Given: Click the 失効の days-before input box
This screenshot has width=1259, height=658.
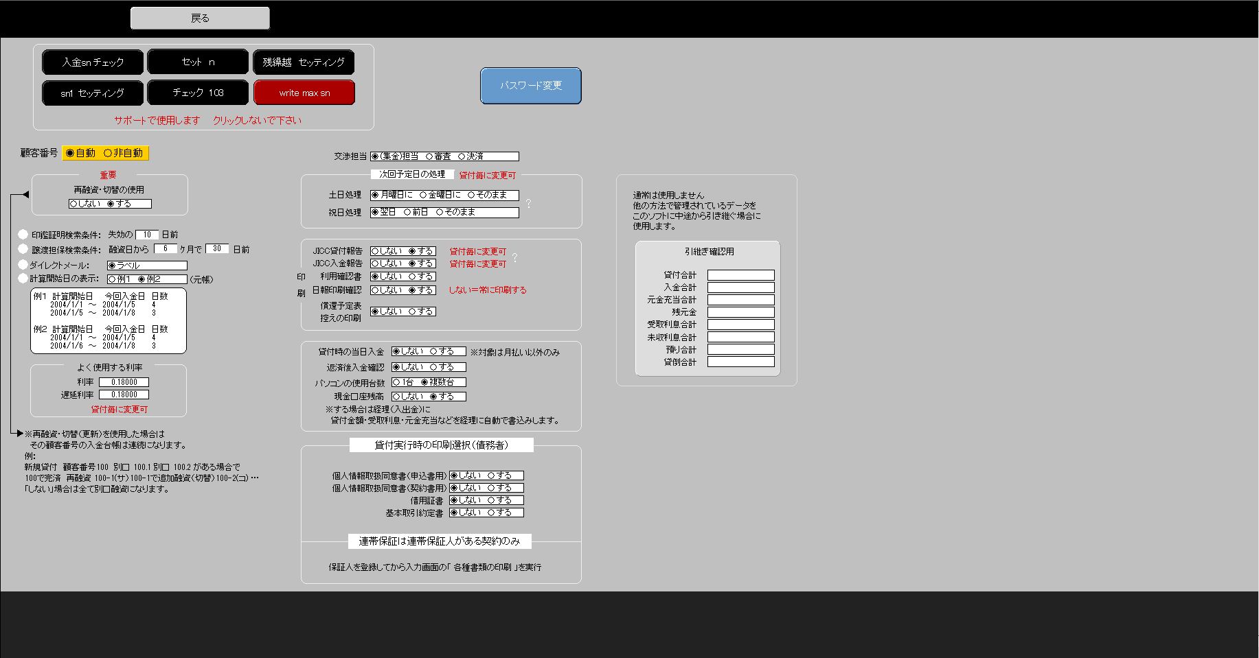Looking at the screenshot, I should pyautogui.click(x=147, y=235).
